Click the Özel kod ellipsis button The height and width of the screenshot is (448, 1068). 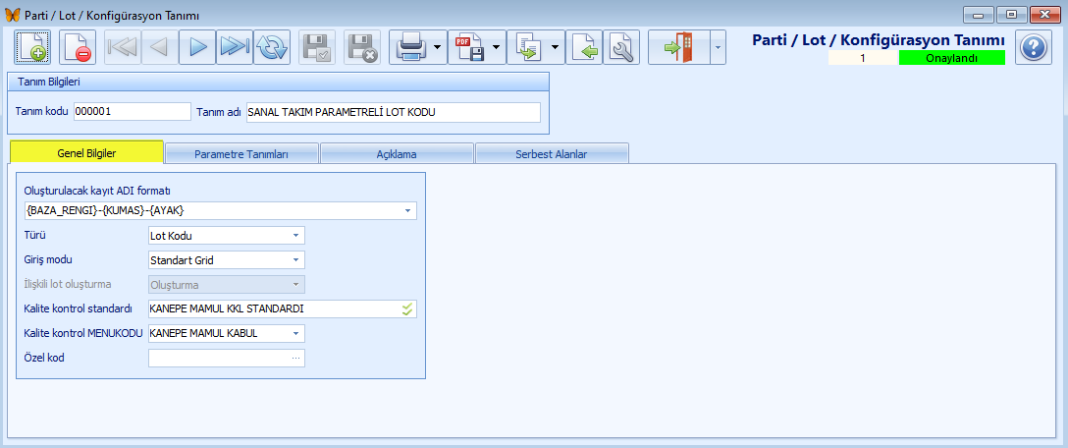coord(295,359)
